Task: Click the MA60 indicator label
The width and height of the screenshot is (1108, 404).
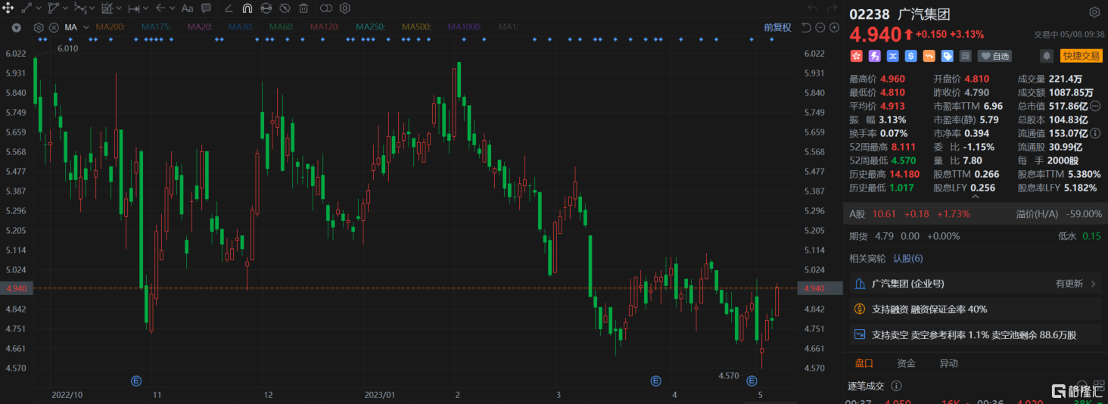Action: [282, 27]
